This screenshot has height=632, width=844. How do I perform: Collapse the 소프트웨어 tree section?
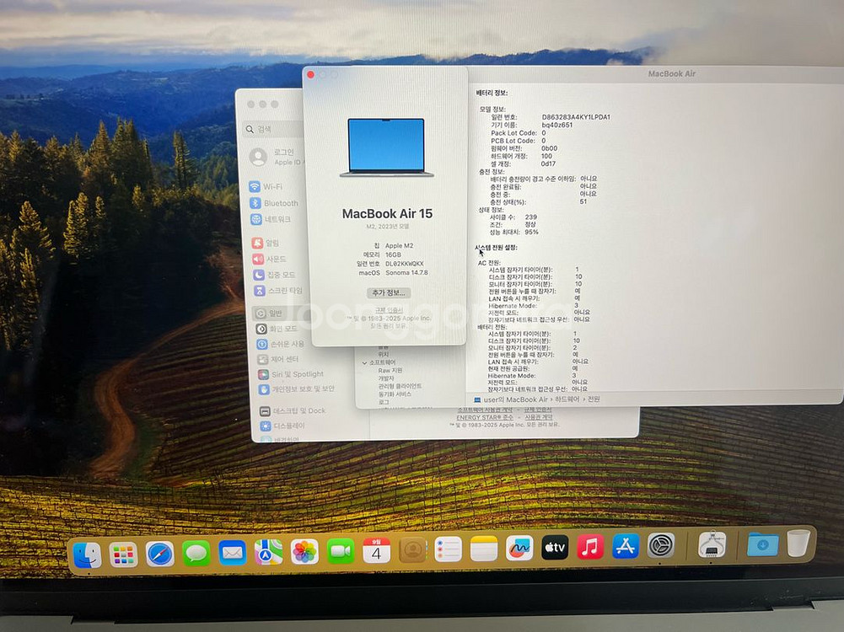coord(365,363)
